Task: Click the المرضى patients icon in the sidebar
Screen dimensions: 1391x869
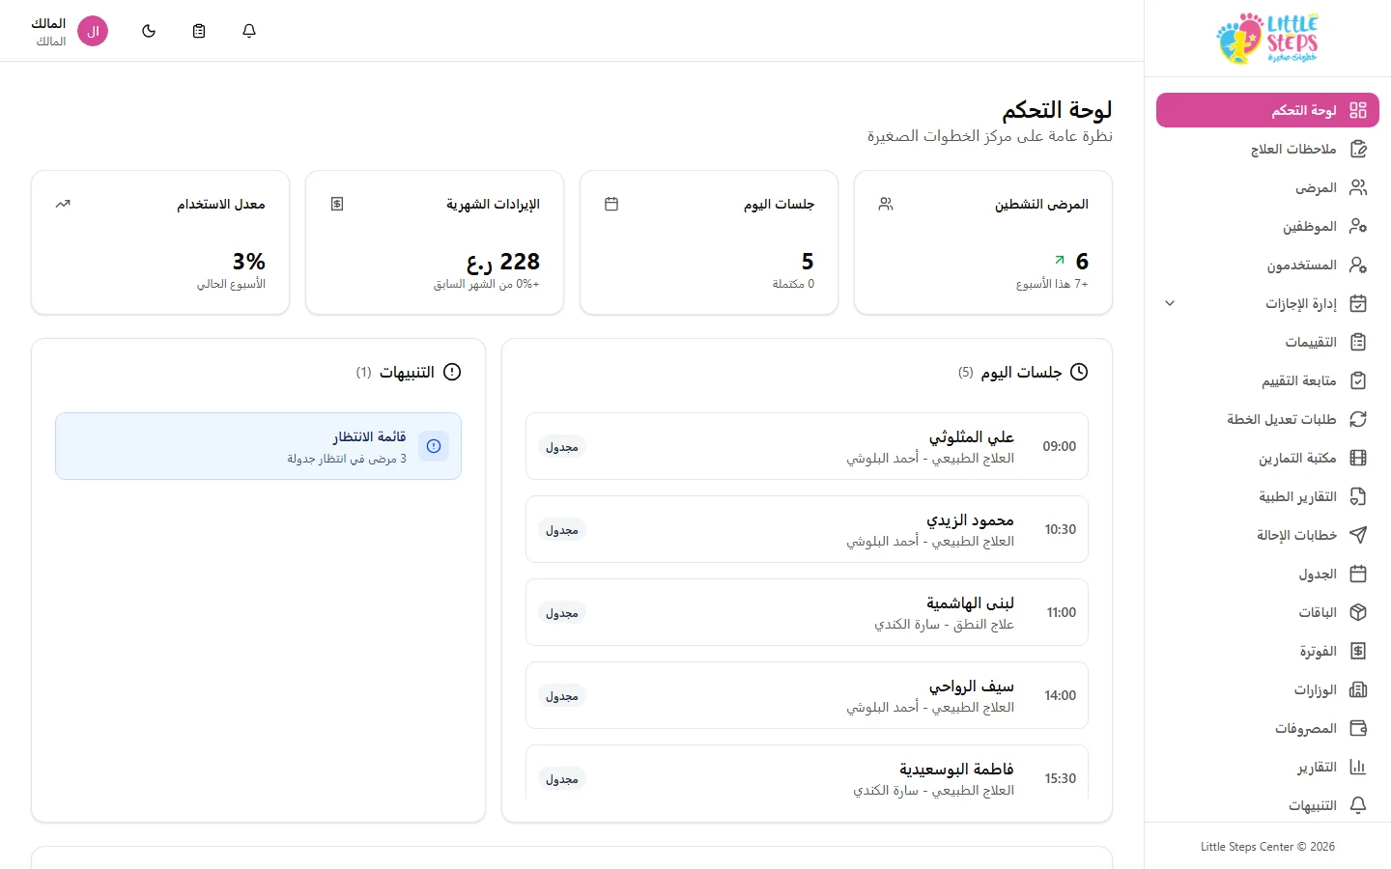Action: (x=1358, y=187)
